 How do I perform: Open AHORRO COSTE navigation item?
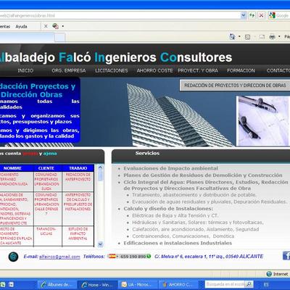click(x=154, y=70)
